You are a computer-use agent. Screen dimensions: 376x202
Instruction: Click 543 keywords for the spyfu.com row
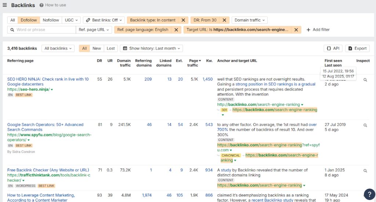[x=209, y=124]
